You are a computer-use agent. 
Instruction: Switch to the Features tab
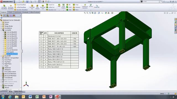pos(4,12)
